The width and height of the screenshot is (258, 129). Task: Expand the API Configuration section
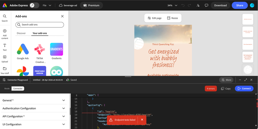tap(34, 116)
